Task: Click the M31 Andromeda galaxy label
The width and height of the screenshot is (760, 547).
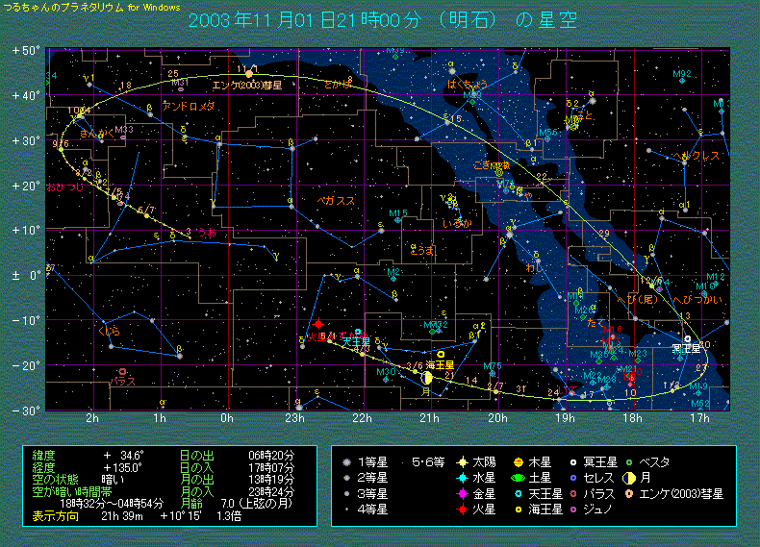Action: pyautogui.click(x=179, y=84)
